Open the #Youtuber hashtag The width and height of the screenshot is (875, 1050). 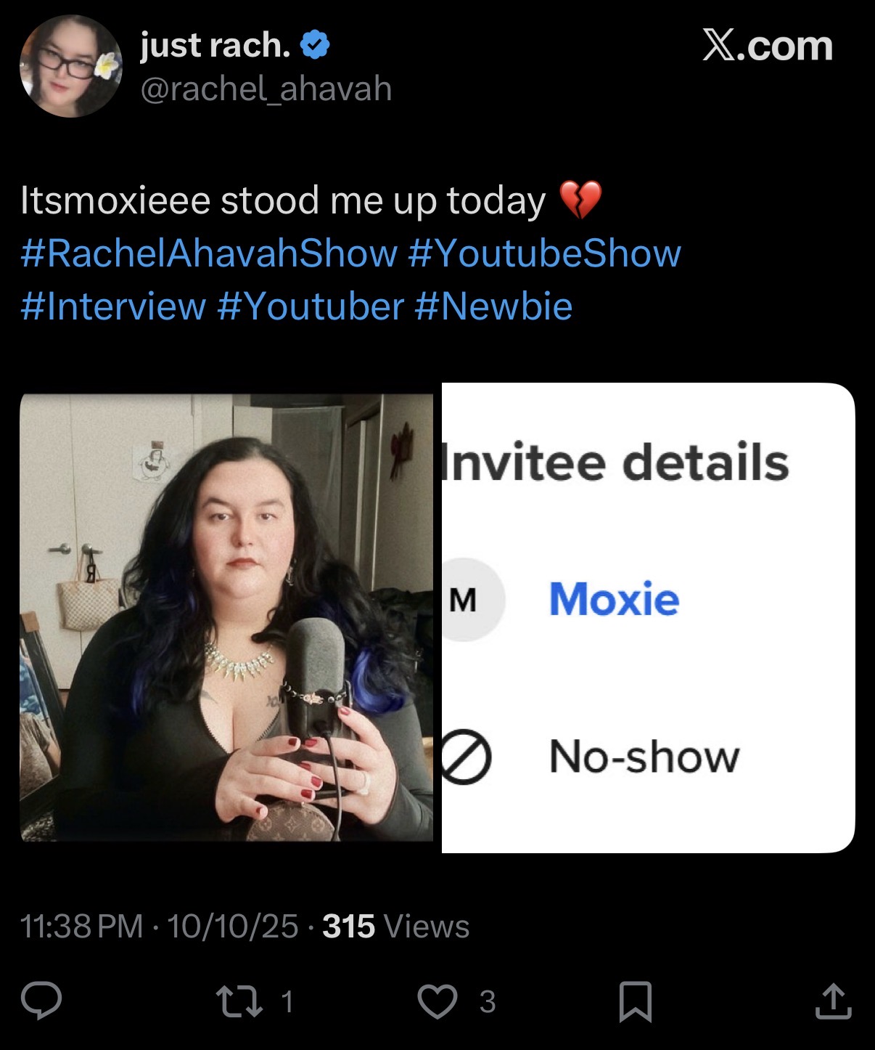[310, 306]
